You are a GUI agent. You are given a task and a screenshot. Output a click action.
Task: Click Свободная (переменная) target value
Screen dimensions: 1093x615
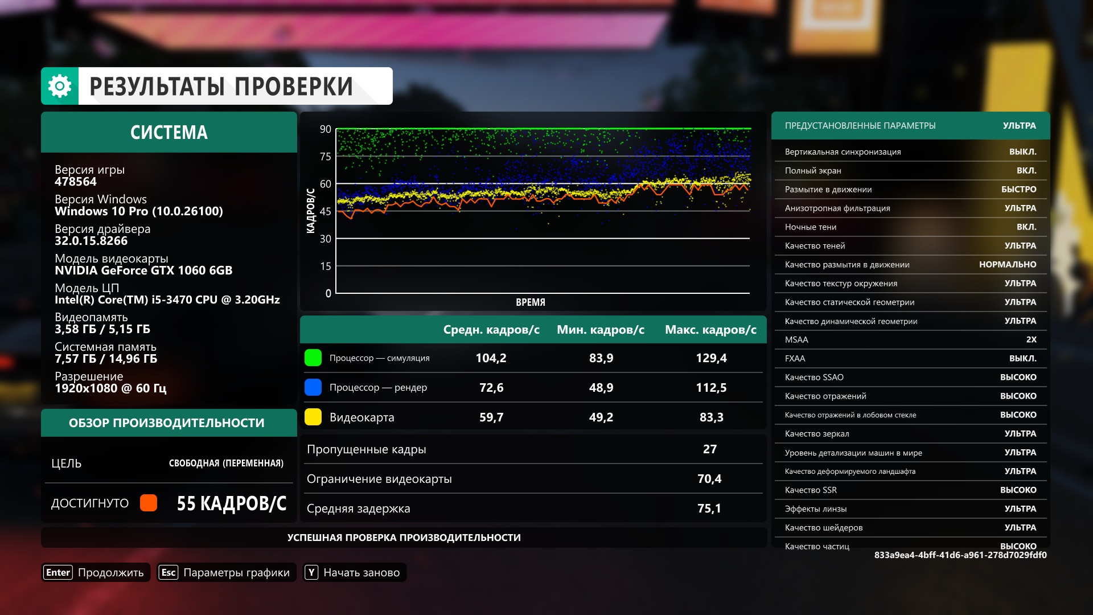tap(226, 463)
